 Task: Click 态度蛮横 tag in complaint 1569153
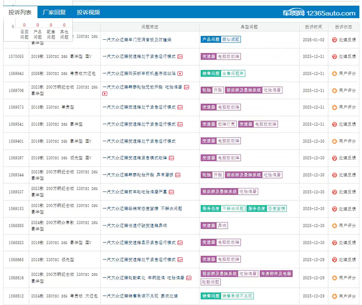pyautogui.click(x=277, y=208)
